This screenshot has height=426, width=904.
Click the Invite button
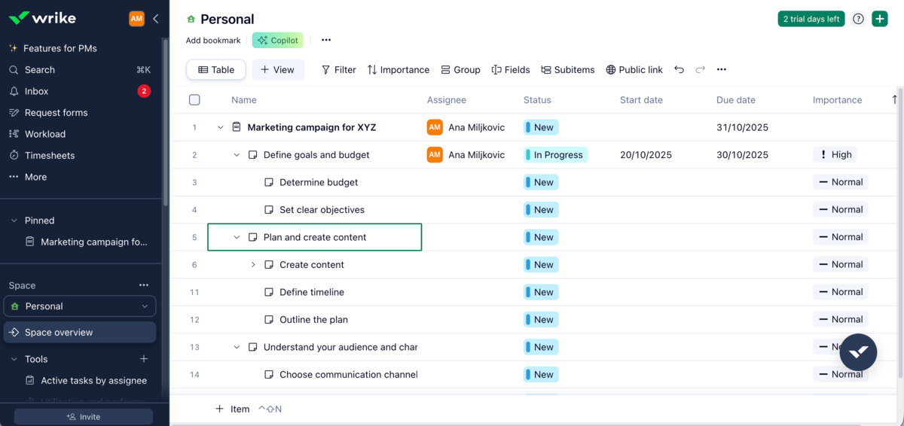click(x=84, y=417)
